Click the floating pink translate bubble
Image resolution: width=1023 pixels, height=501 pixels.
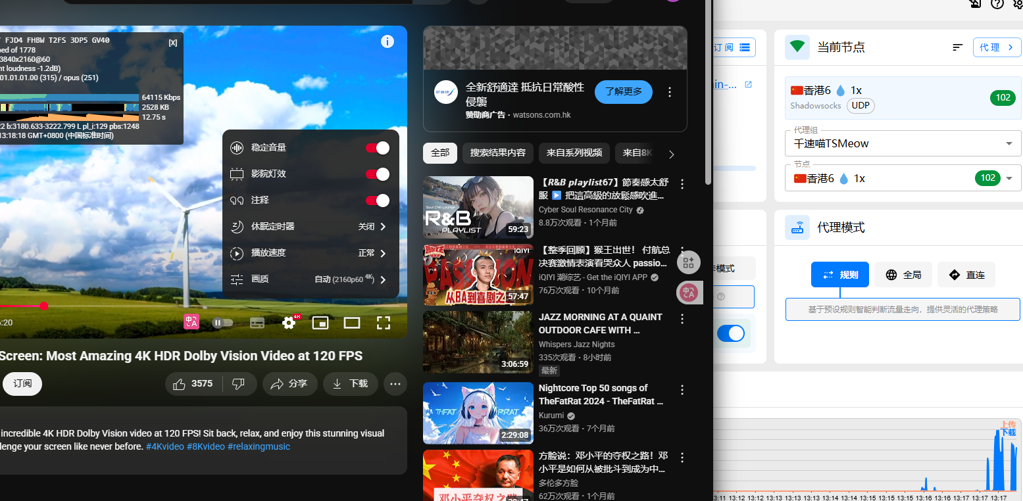tap(689, 293)
